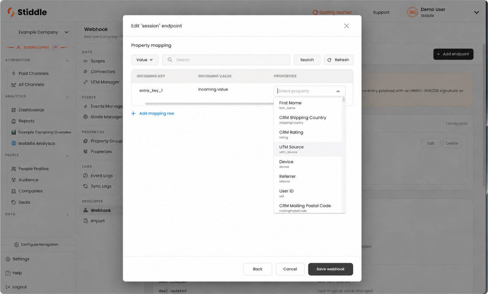Click the Add endpoint button
The width and height of the screenshot is (488, 294).
pos(453,54)
